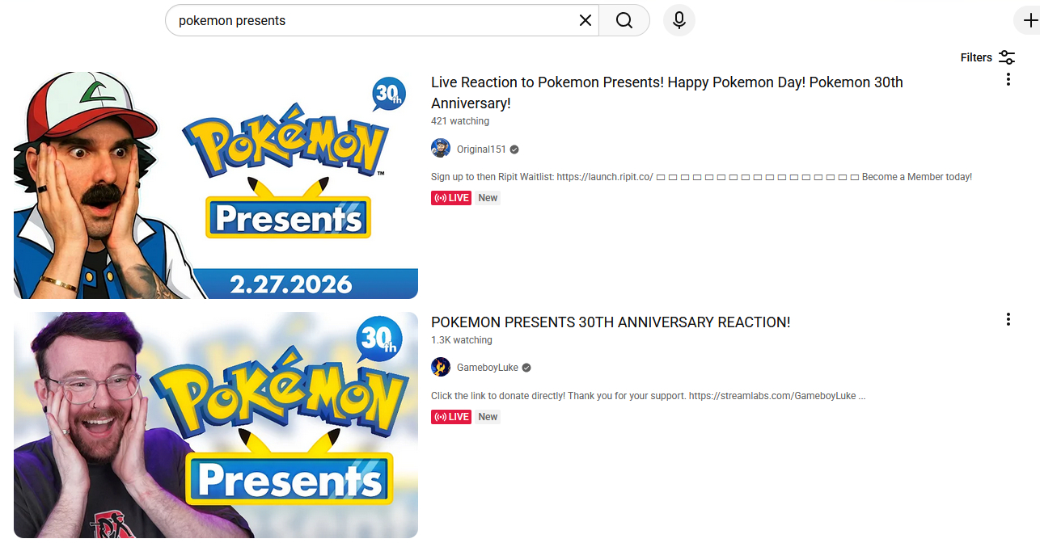Click the Original151 channel avatar
Viewport: 1040px width, 543px height.
441,149
